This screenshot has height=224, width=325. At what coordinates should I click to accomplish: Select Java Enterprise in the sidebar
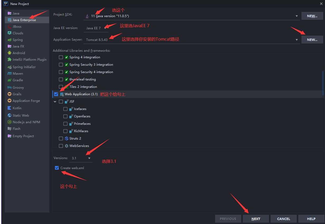click(x=27, y=20)
